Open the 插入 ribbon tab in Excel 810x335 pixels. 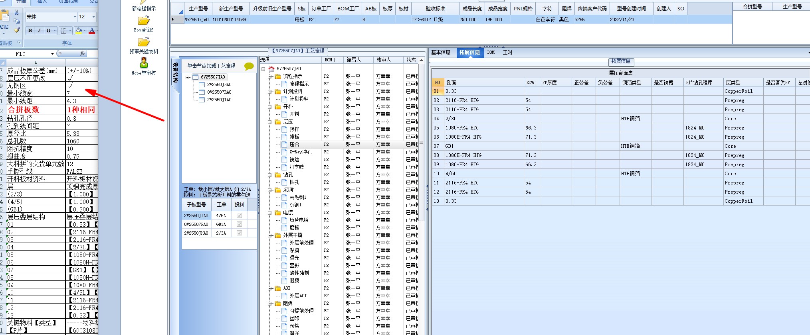tap(42, 2)
